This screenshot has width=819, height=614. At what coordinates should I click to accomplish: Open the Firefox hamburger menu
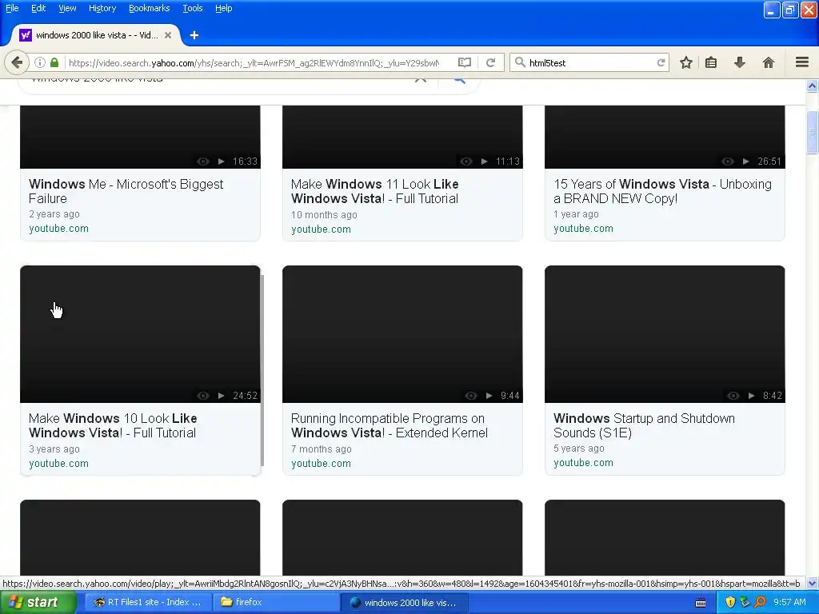pos(802,62)
